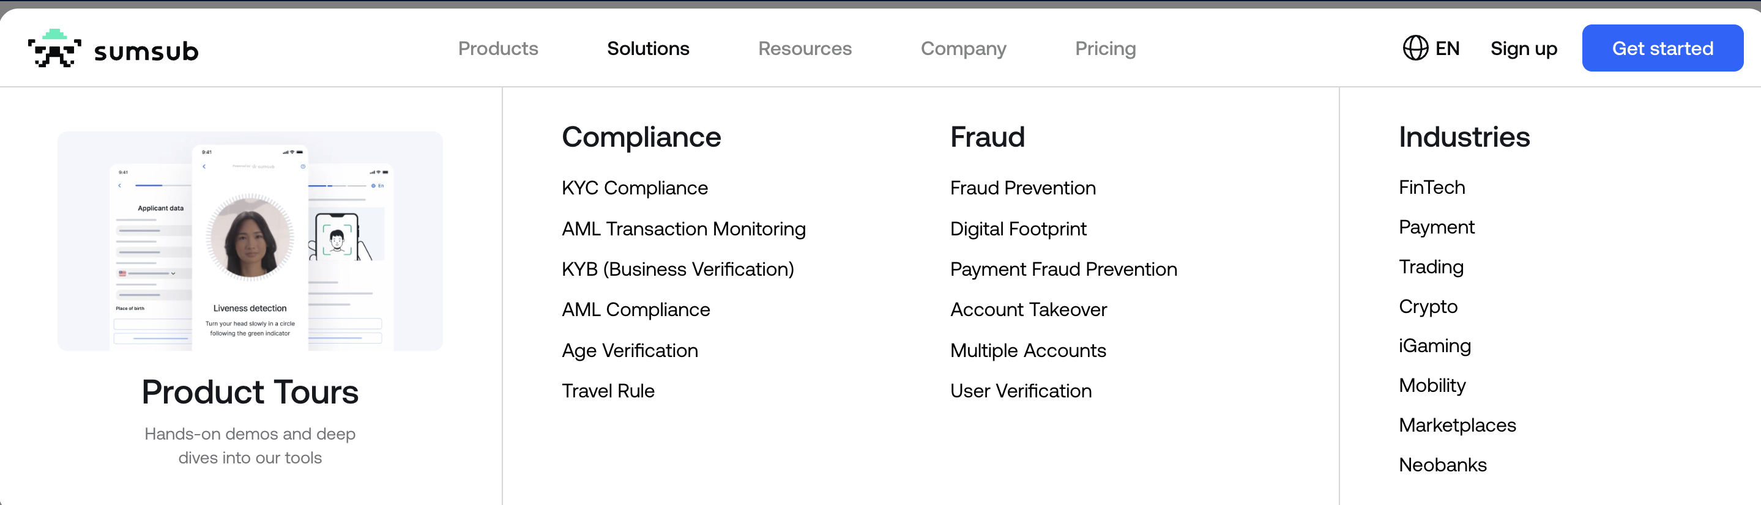
Task: Click the Sign up link
Action: pyautogui.click(x=1523, y=48)
